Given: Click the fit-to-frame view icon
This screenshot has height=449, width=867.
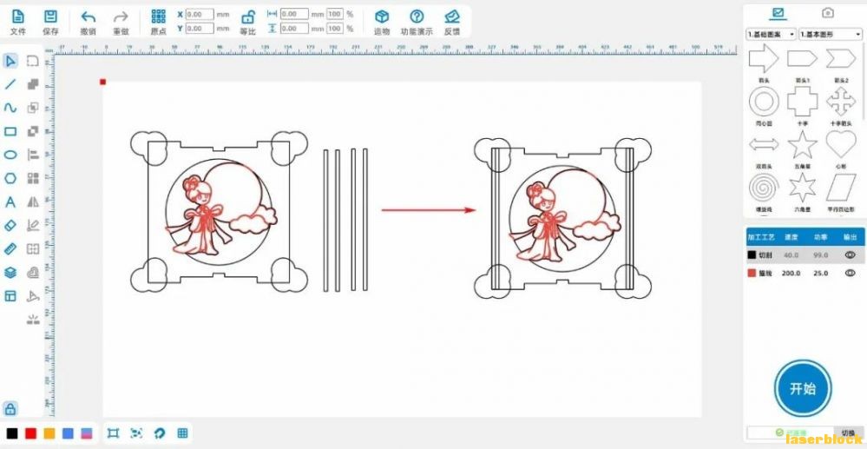Looking at the screenshot, I should 114,433.
